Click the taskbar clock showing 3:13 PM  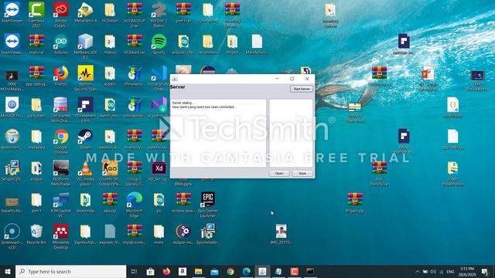click(467, 271)
